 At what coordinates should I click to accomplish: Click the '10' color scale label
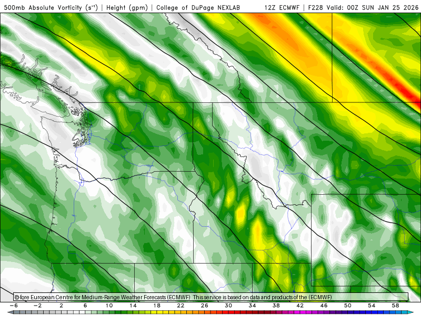pos(109,306)
